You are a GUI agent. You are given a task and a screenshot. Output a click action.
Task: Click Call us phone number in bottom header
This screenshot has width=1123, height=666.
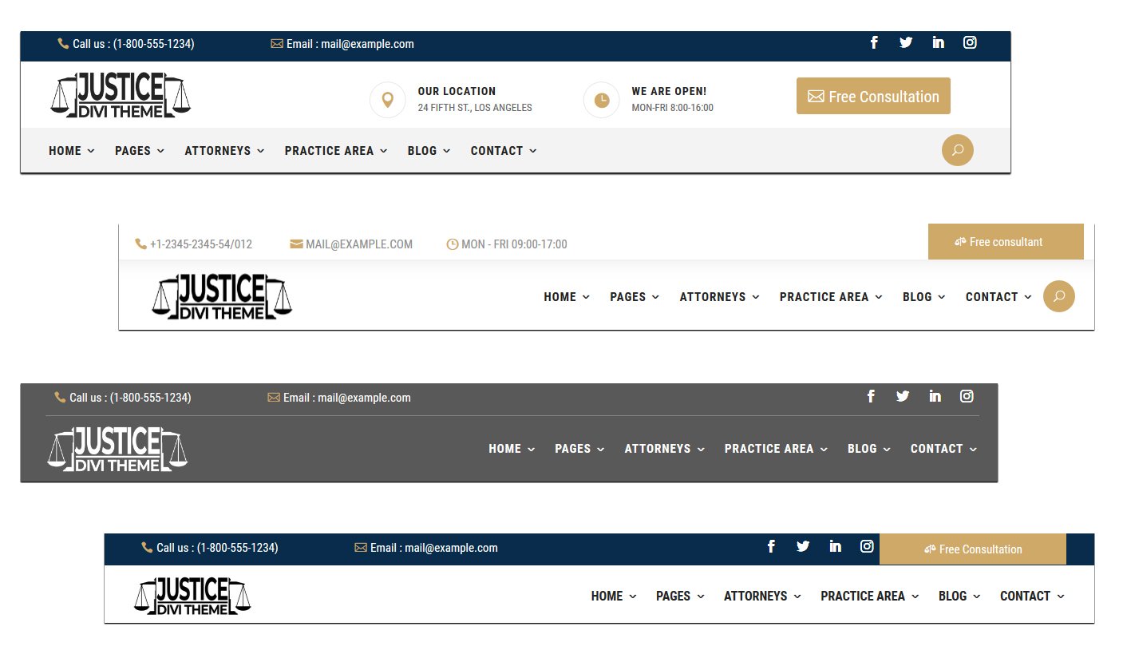click(217, 548)
